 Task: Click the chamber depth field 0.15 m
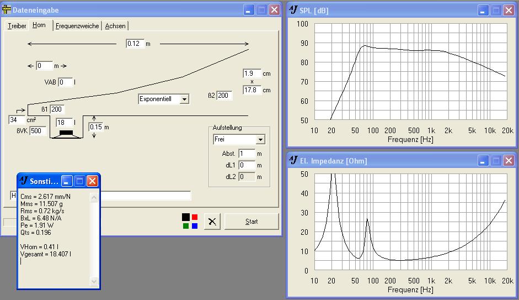(96, 127)
